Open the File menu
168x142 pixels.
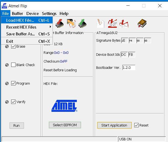point(5,14)
